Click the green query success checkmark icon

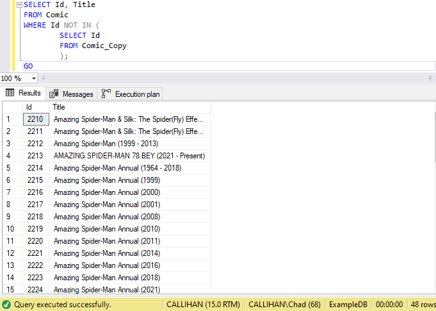pyautogui.click(x=6, y=305)
